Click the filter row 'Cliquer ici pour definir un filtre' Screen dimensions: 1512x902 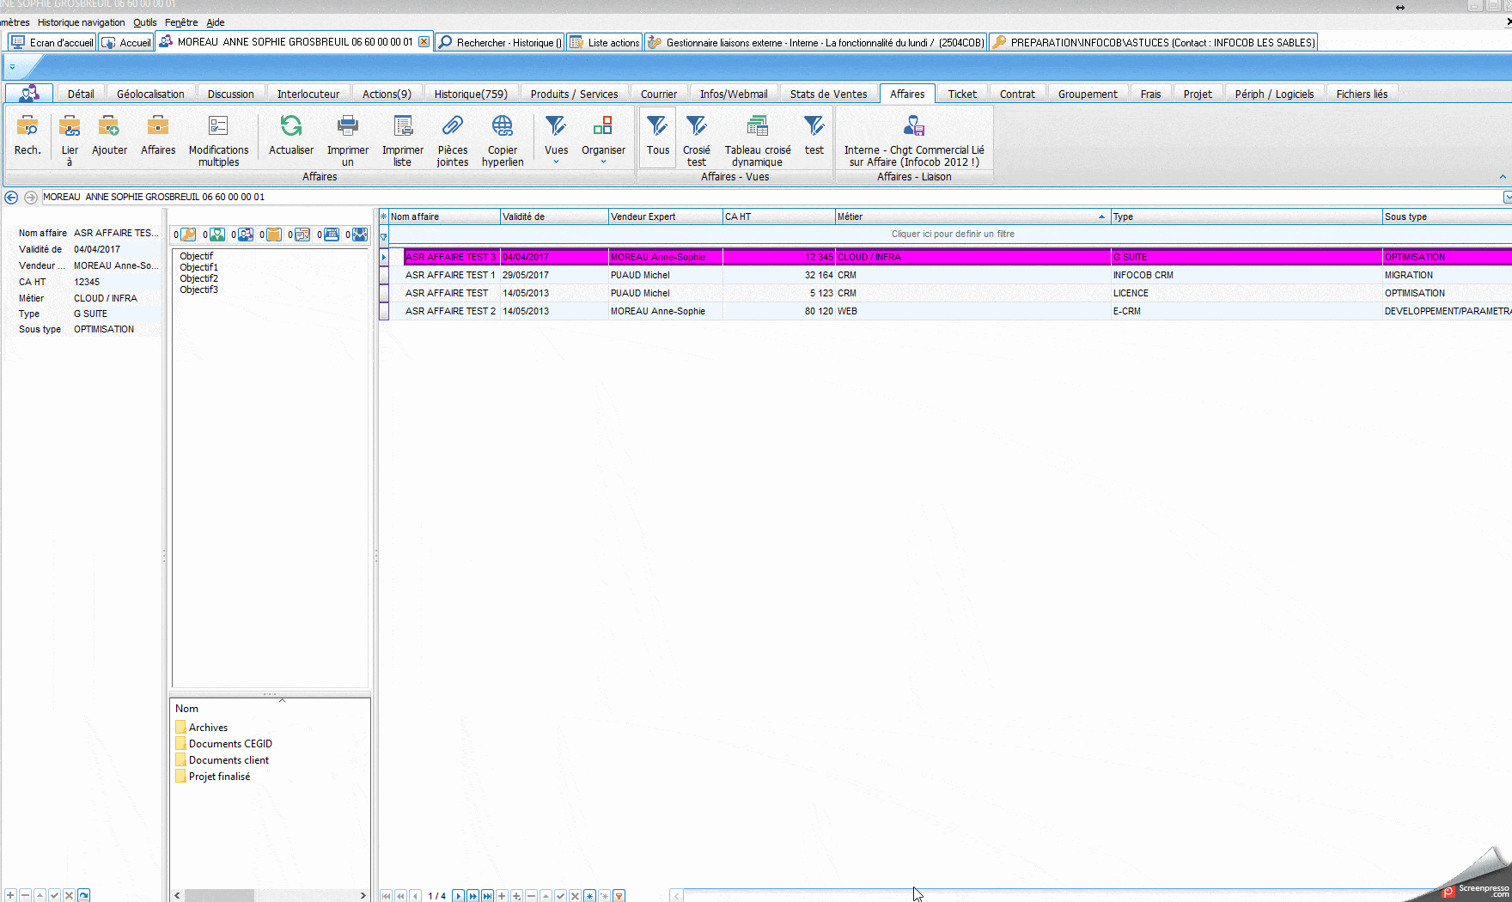952,234
